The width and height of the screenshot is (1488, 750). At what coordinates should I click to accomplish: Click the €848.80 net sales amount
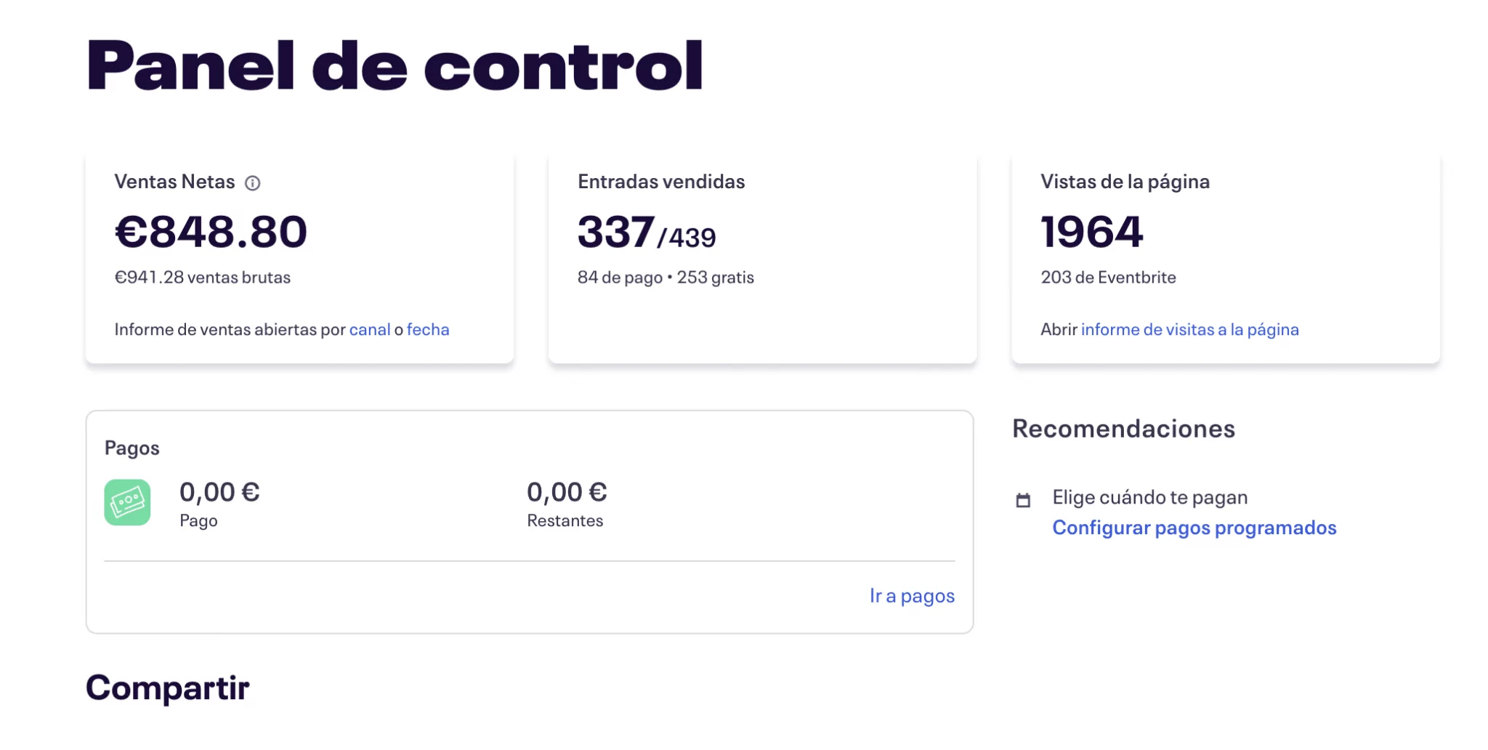211,232
